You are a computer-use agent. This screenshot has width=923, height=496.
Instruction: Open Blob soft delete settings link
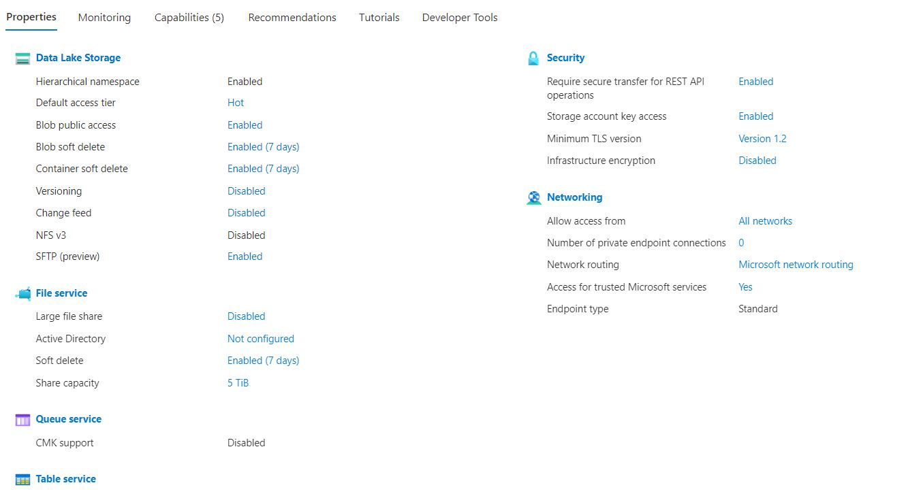pyautogui.click(x=263, y=146)
